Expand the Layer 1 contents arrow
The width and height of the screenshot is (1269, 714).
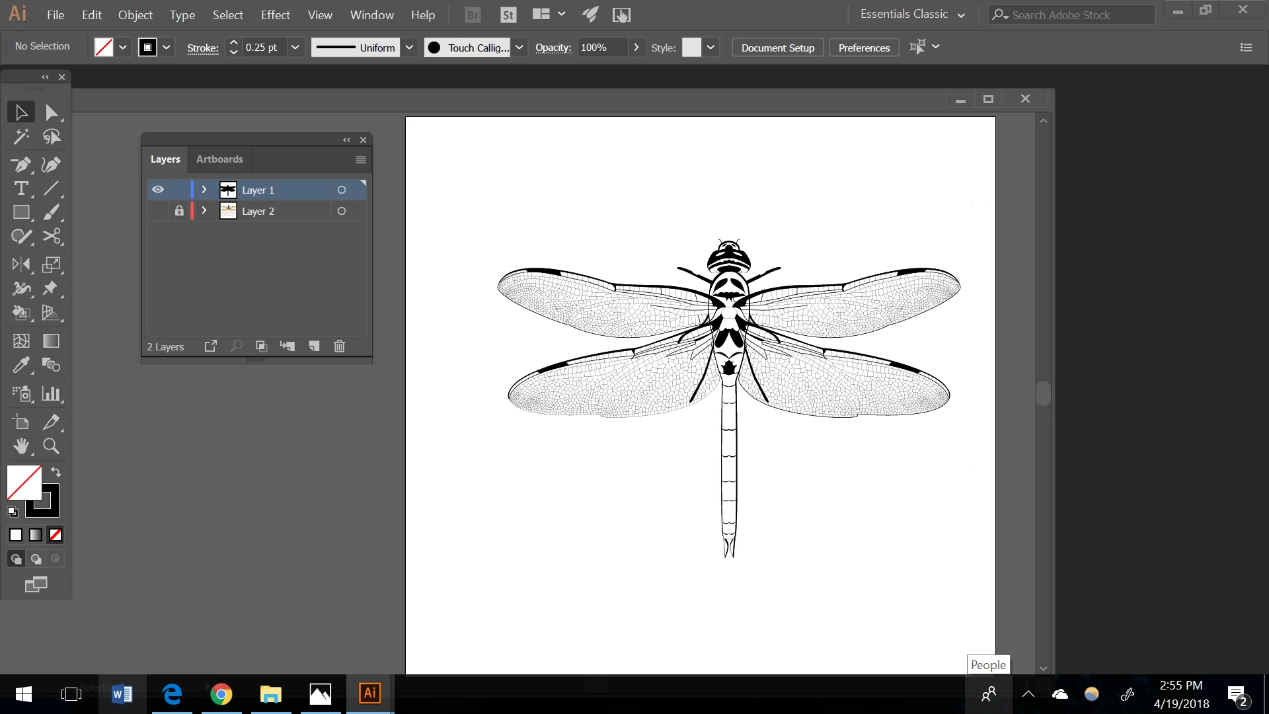(x=204, y=190)
